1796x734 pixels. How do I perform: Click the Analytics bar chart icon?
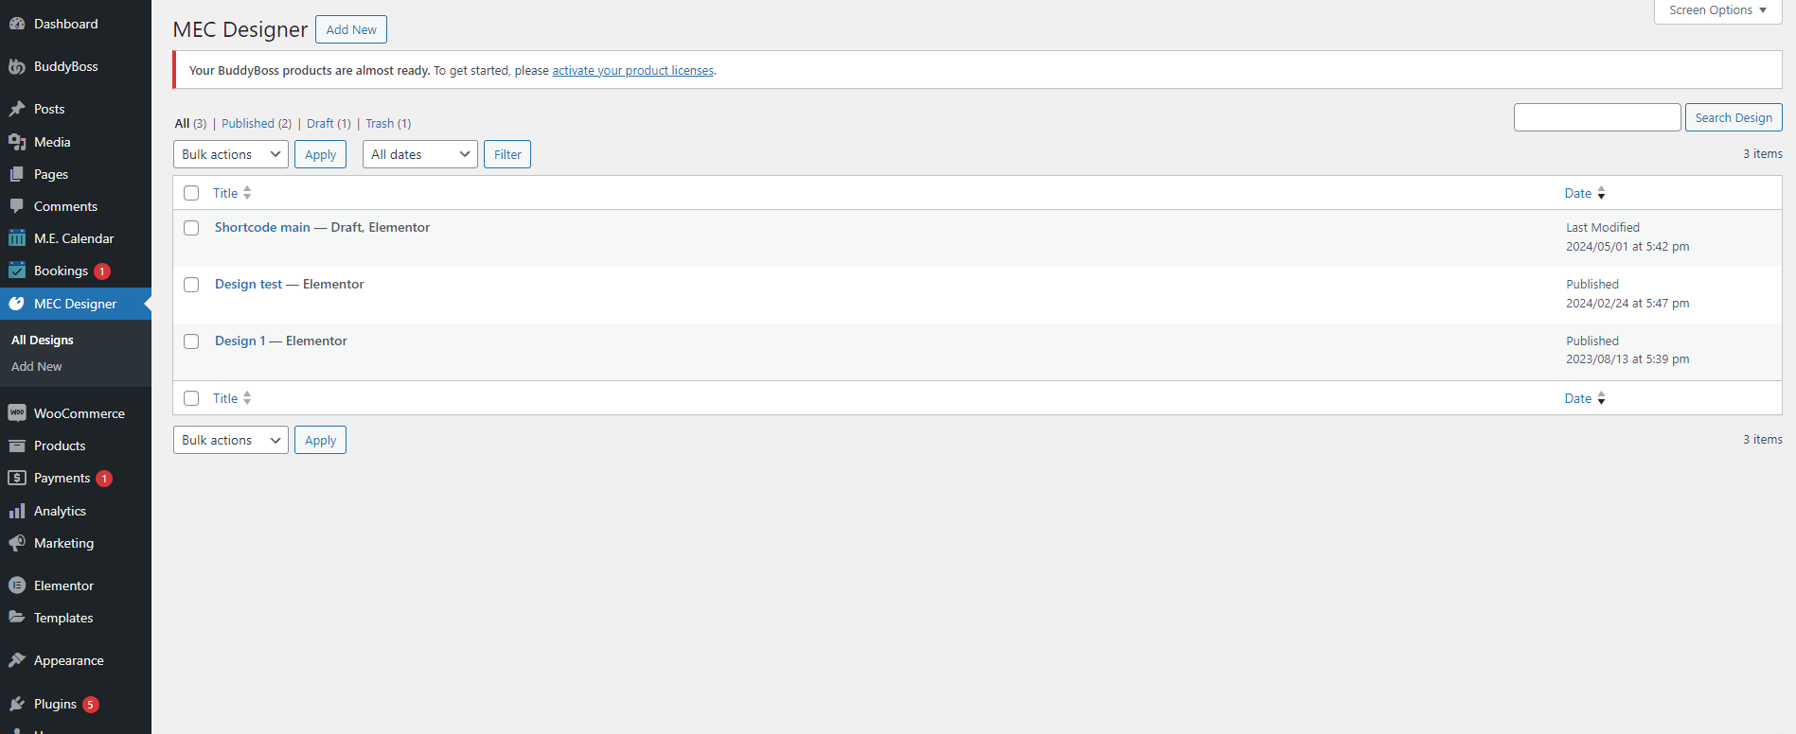[x=17, y=511]
